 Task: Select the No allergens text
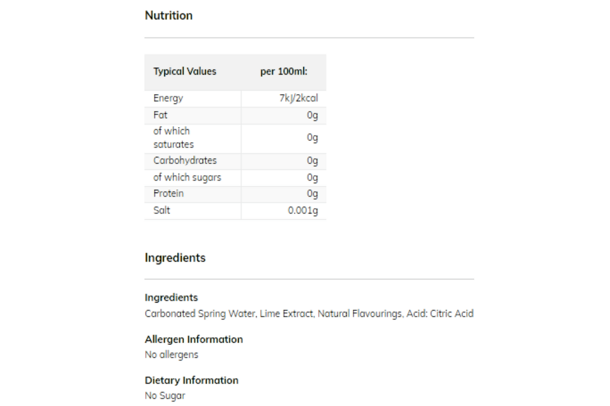click(x=172, y=355)
